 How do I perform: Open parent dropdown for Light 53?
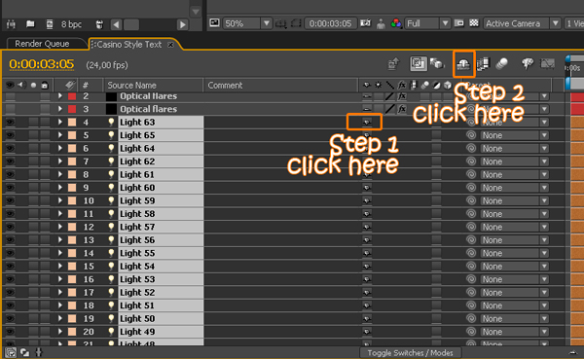[515, 279]
